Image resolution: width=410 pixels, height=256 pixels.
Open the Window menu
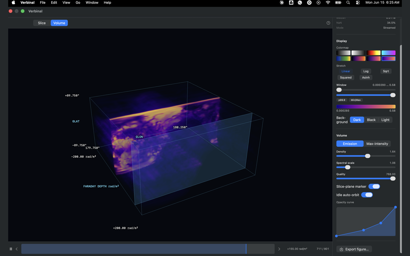tap(92, 3)
